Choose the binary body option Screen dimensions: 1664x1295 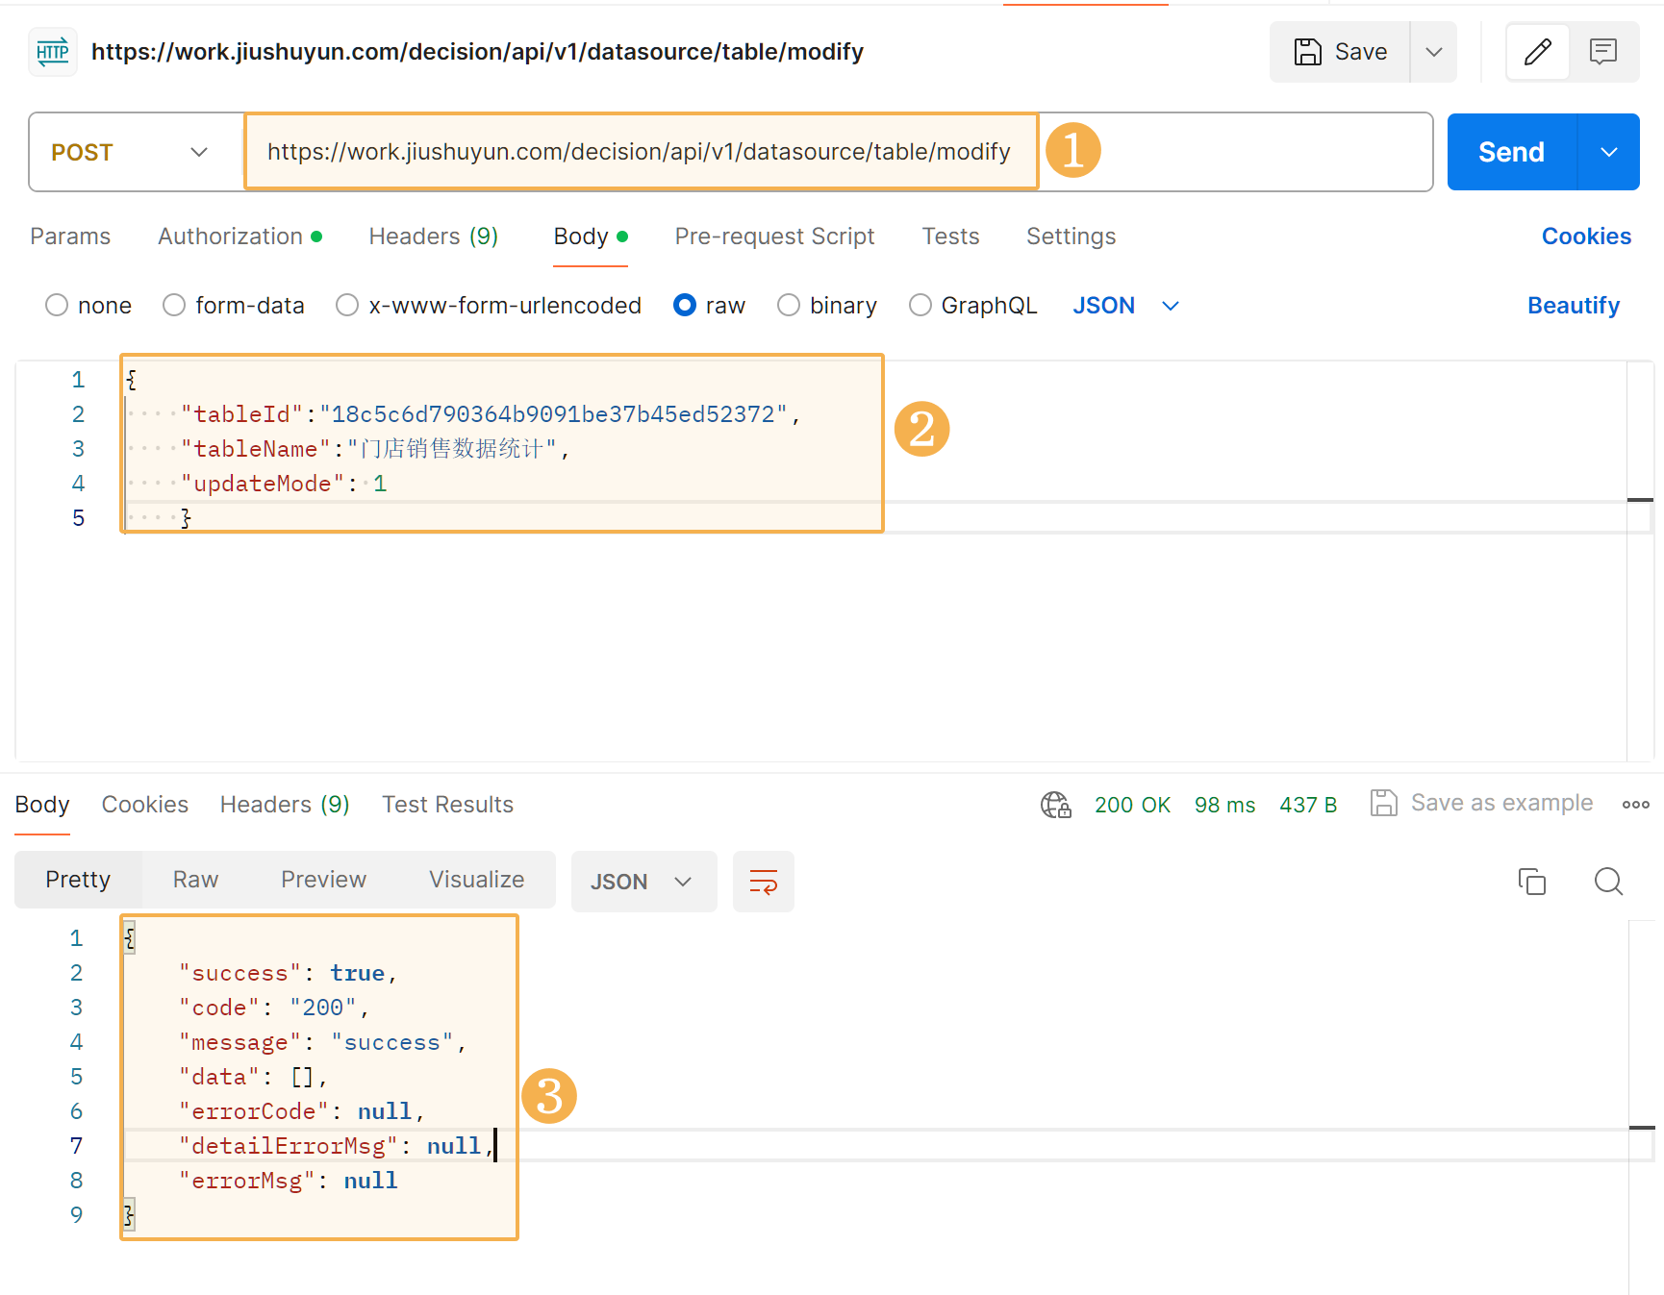789,306
